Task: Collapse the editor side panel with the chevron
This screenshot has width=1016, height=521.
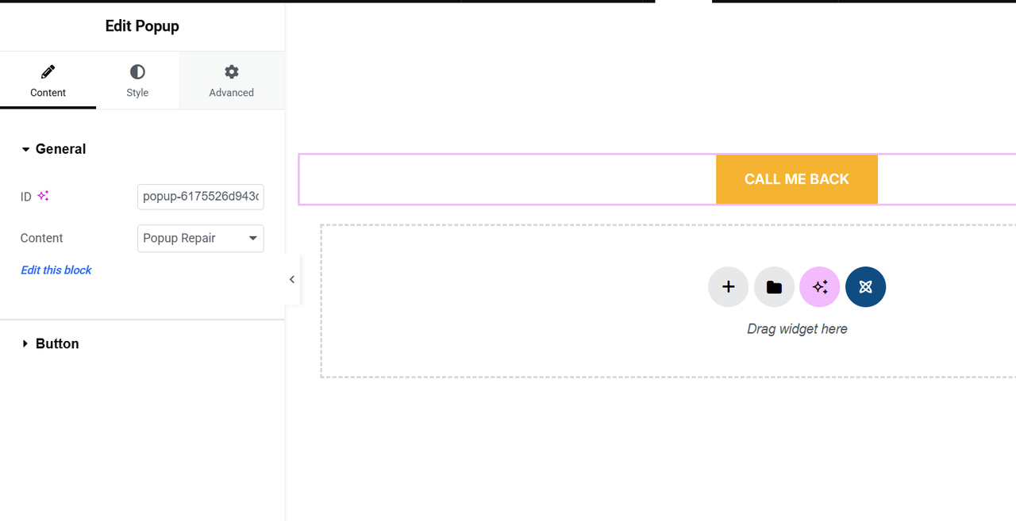Action: [x=292, y=279]
